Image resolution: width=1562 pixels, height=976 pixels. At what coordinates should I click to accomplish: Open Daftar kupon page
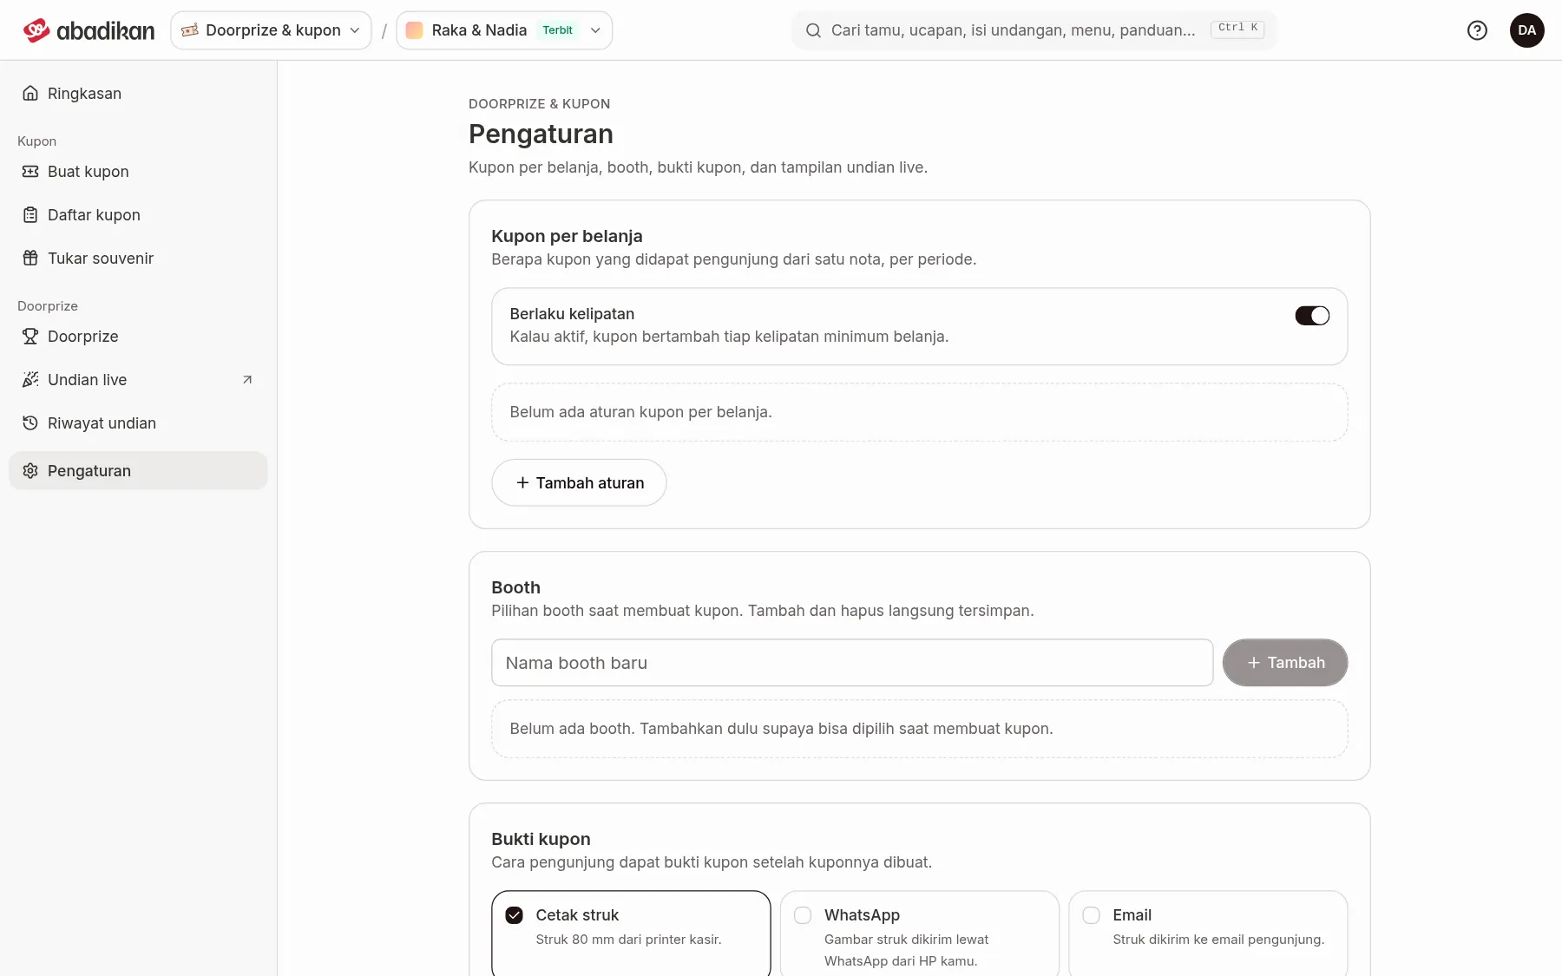click(x=138, y=215)
